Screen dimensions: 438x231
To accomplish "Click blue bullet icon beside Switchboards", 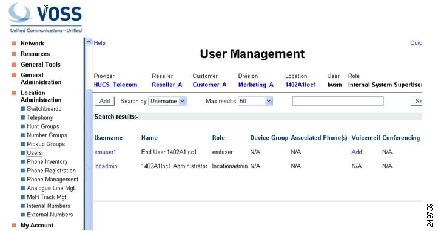I will [23, 108].
